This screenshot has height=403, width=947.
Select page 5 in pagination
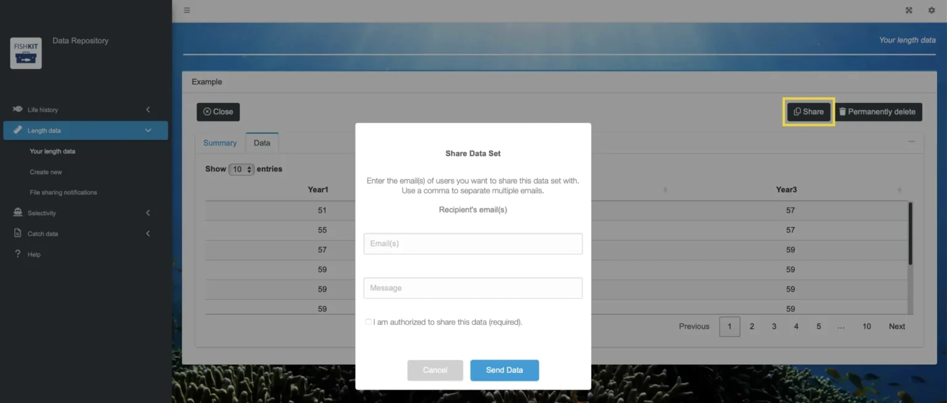tap(819, 327)
